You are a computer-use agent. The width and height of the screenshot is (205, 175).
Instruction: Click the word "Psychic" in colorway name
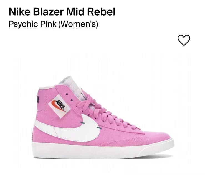23,24
